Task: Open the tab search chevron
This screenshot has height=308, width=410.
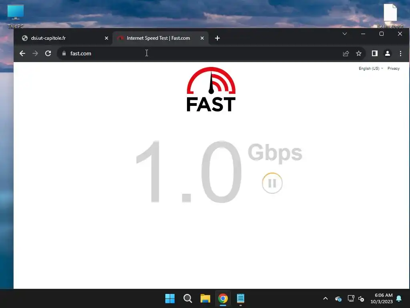Action: 345,34
